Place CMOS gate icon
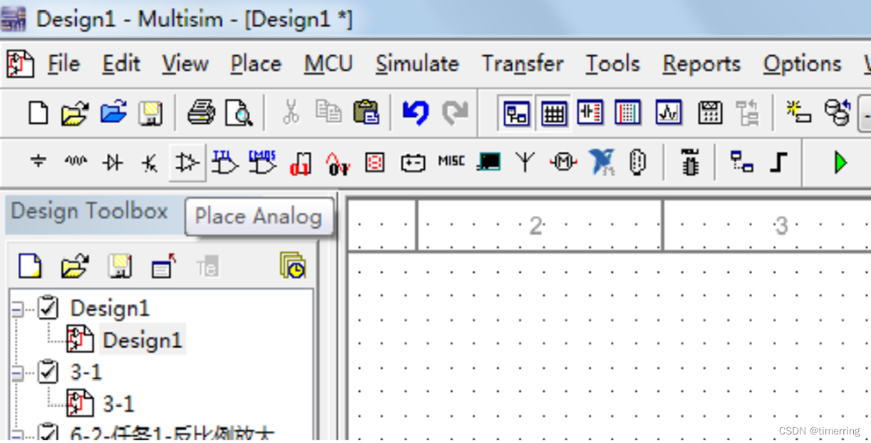 tap(262, 162)
